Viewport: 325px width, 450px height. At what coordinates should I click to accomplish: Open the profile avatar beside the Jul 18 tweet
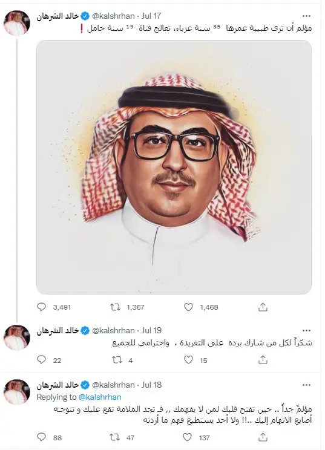17,392
